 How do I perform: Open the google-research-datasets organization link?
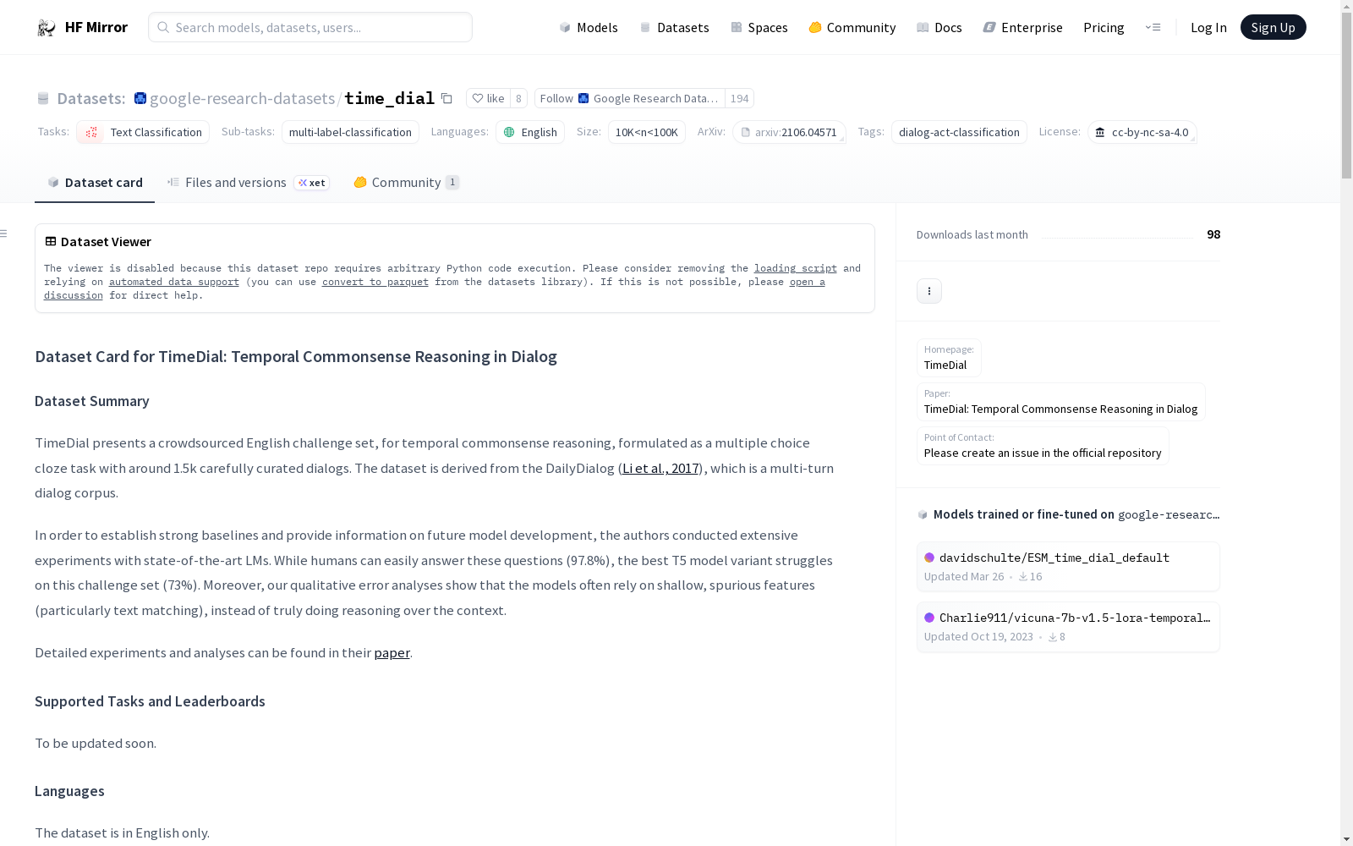click(242, 98)
